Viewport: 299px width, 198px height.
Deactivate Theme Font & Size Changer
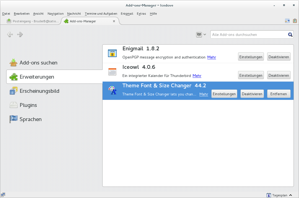pyautogui.click(x=252, y=94)
